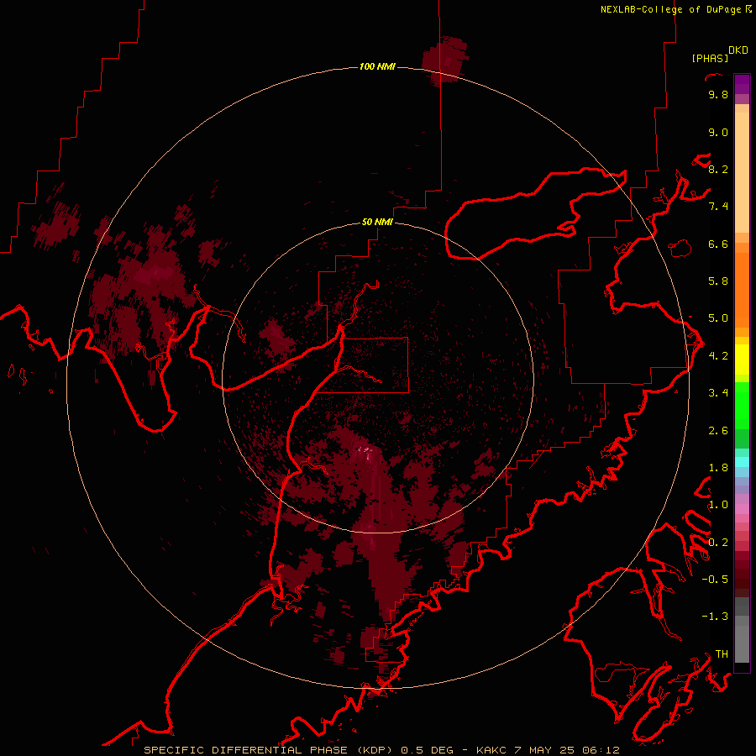
Task: Click the 6.6 value on the color scale
Action: point(718,244)
